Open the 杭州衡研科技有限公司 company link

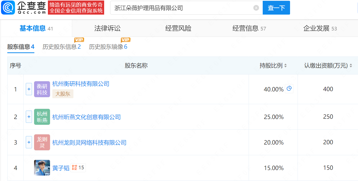pos(81,84)
